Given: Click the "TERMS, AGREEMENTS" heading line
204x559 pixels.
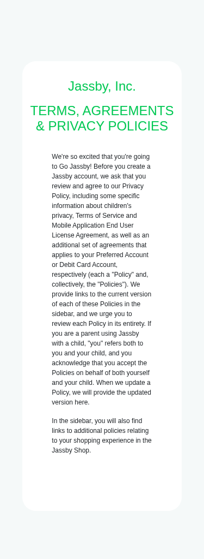Looking at the screenshot, I should [102, 111].
